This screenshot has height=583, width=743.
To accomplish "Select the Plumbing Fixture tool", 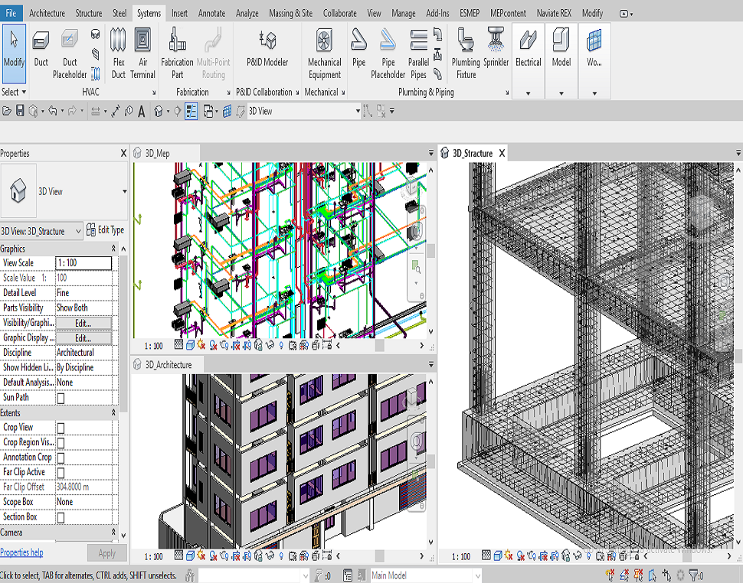I will [466, 54].
